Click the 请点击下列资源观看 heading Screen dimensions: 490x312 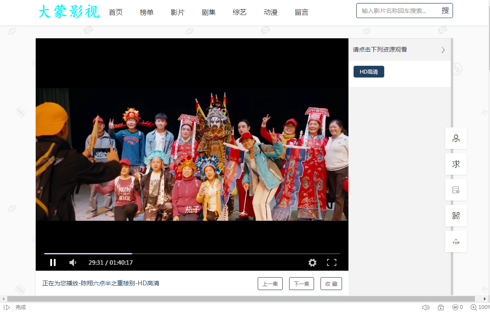[380, 49]
